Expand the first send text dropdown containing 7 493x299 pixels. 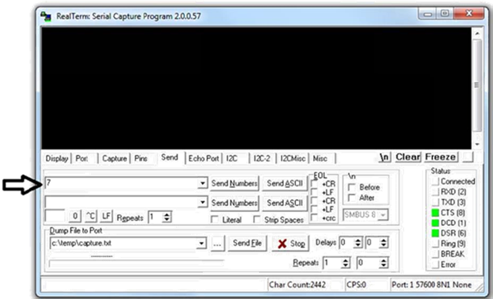point(202,183)
